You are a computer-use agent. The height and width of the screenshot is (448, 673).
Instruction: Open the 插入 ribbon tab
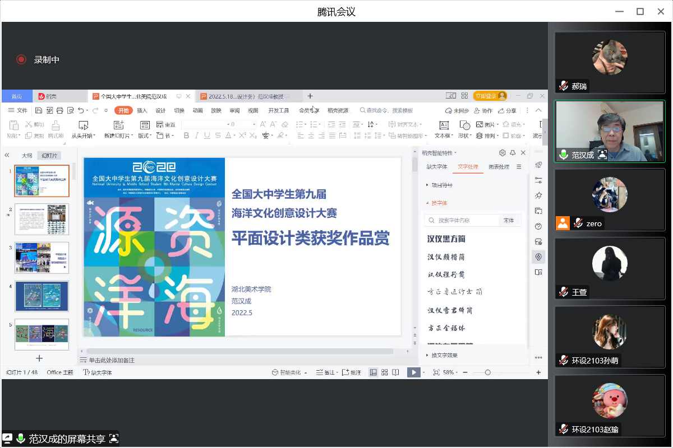pos(142,110)
